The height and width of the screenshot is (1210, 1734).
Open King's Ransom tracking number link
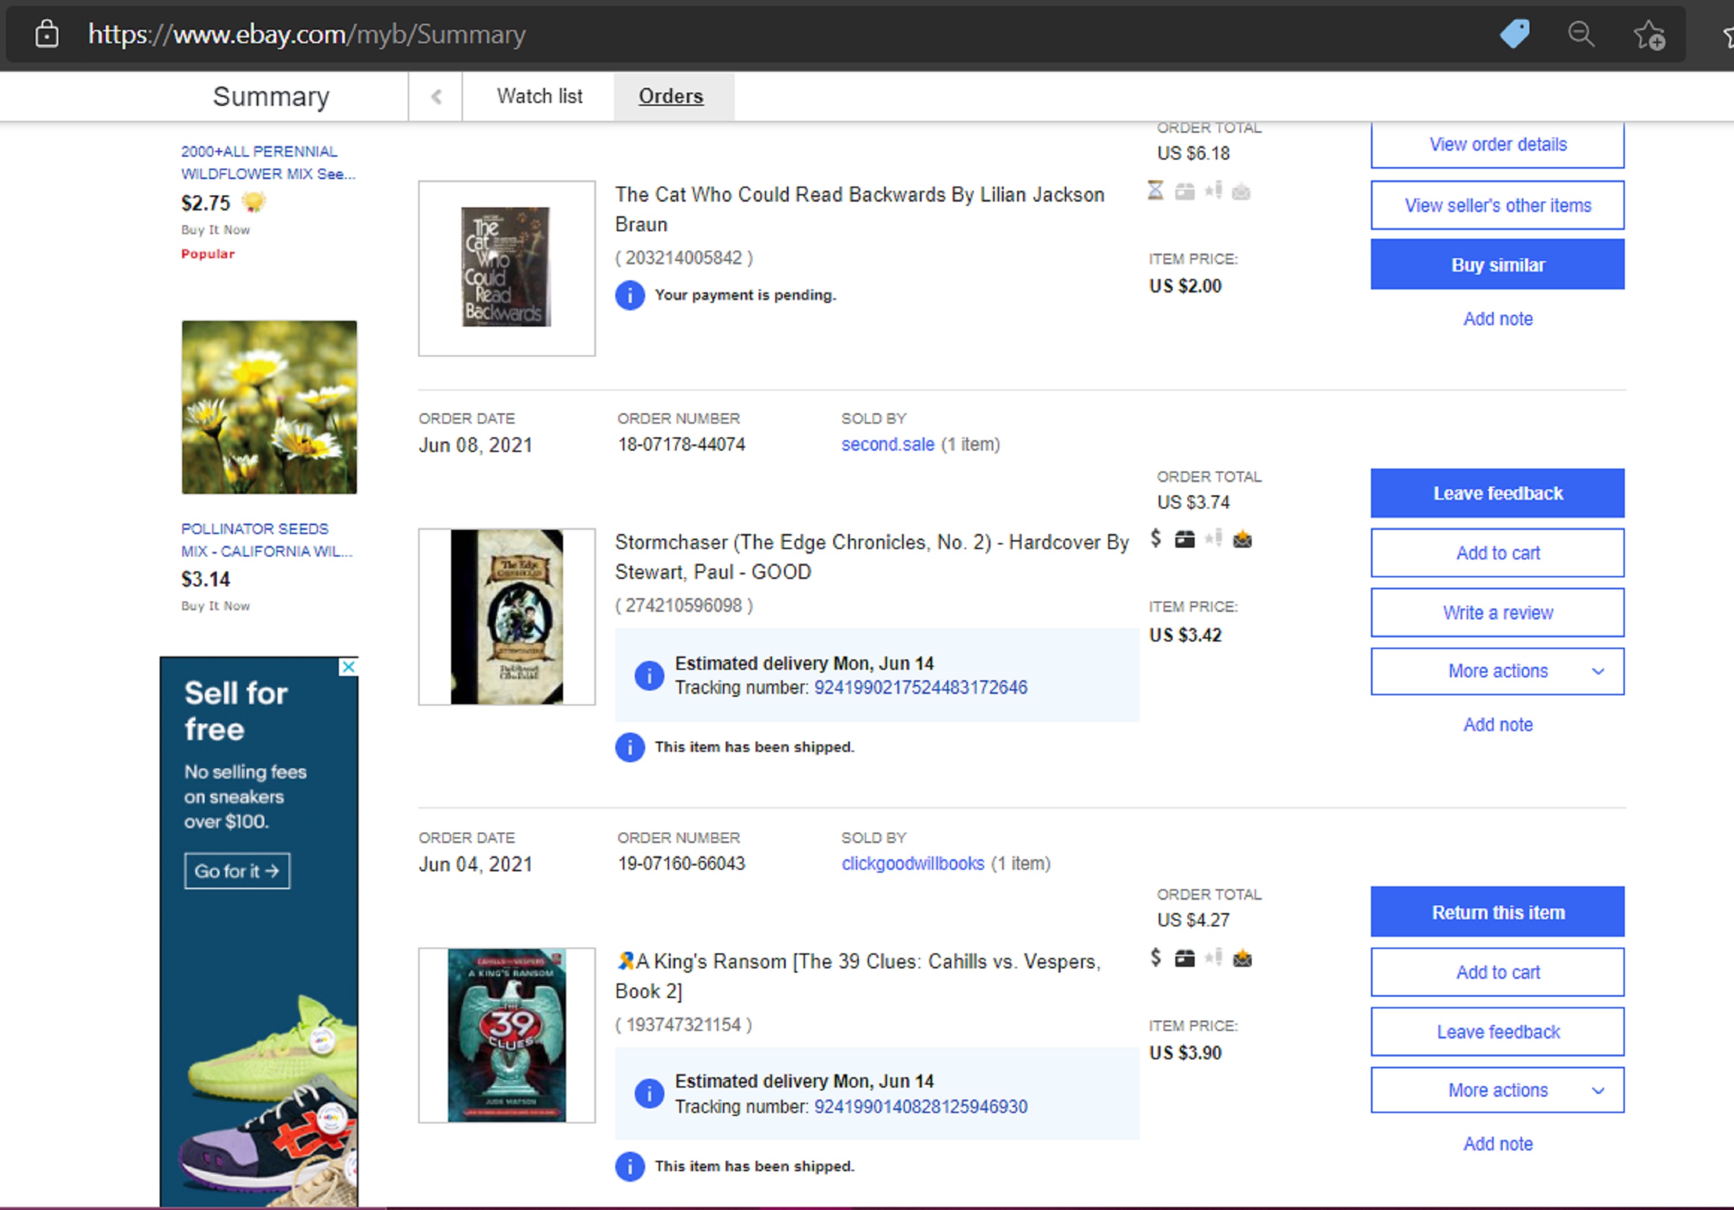click(x=920, y=1107)
